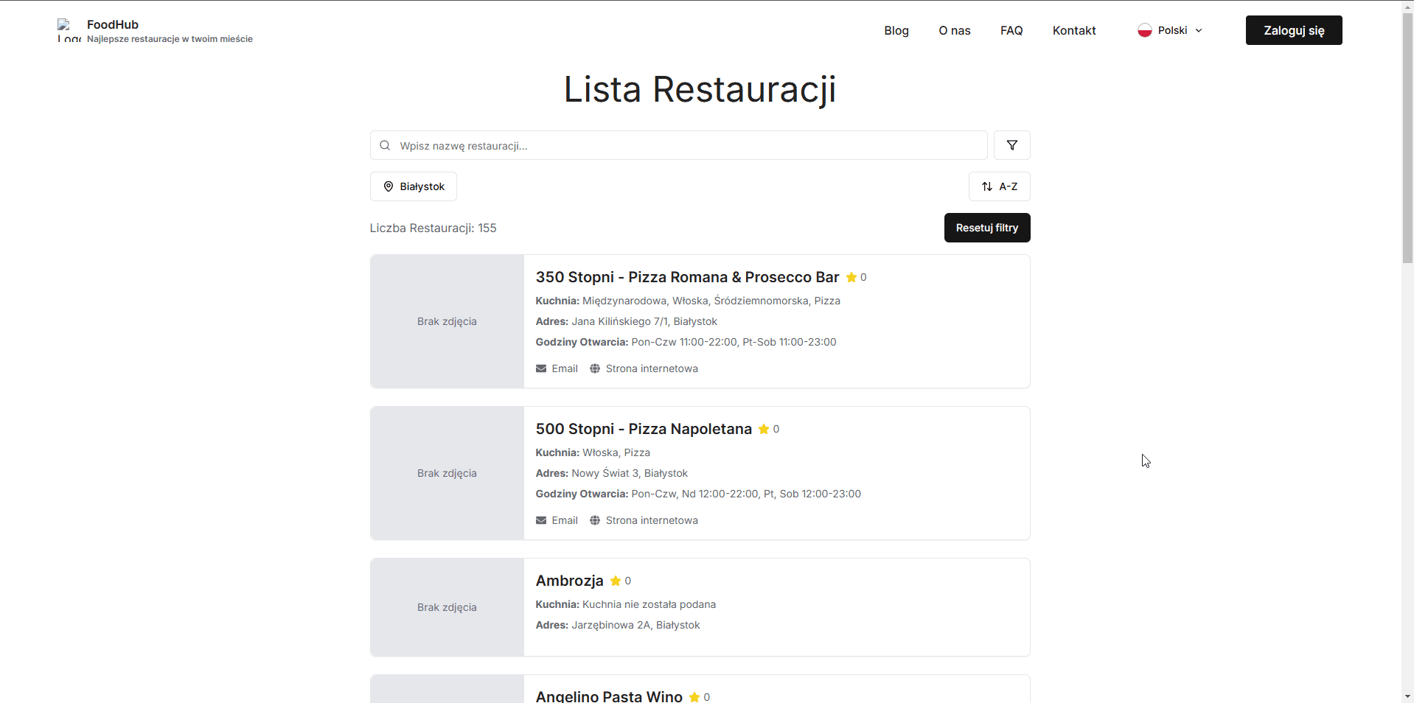Open 350 Stopni - Pizza Romana & Prosecco Bar
Viewport: 1414px width, 703px height.
pos(686,277)
